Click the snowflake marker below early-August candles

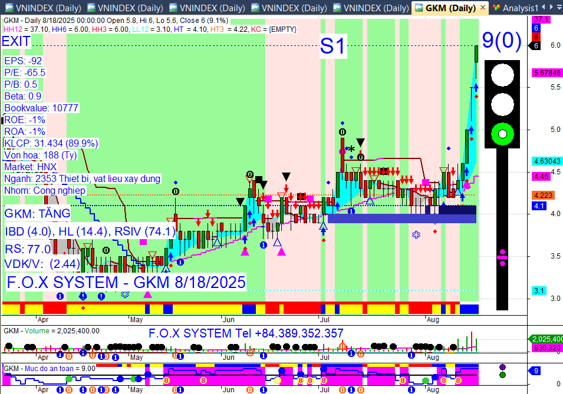tap(416, 235)
